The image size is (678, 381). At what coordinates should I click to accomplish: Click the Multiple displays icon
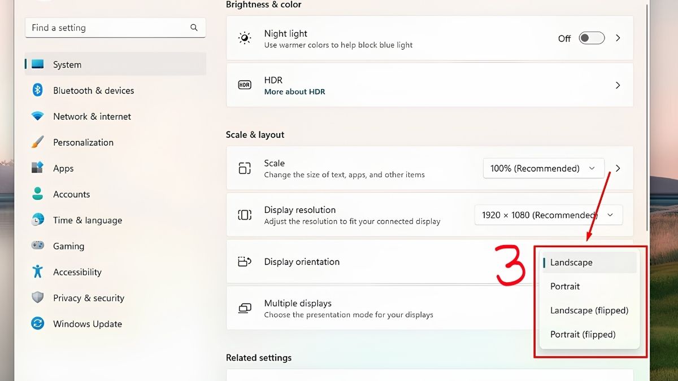pyautogui.click(x=245, y=308)
